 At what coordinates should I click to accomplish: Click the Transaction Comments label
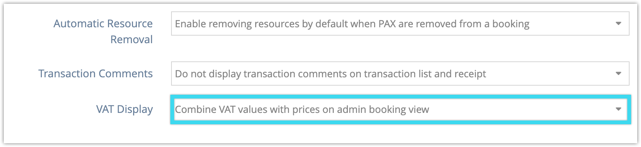coord(95,73)
